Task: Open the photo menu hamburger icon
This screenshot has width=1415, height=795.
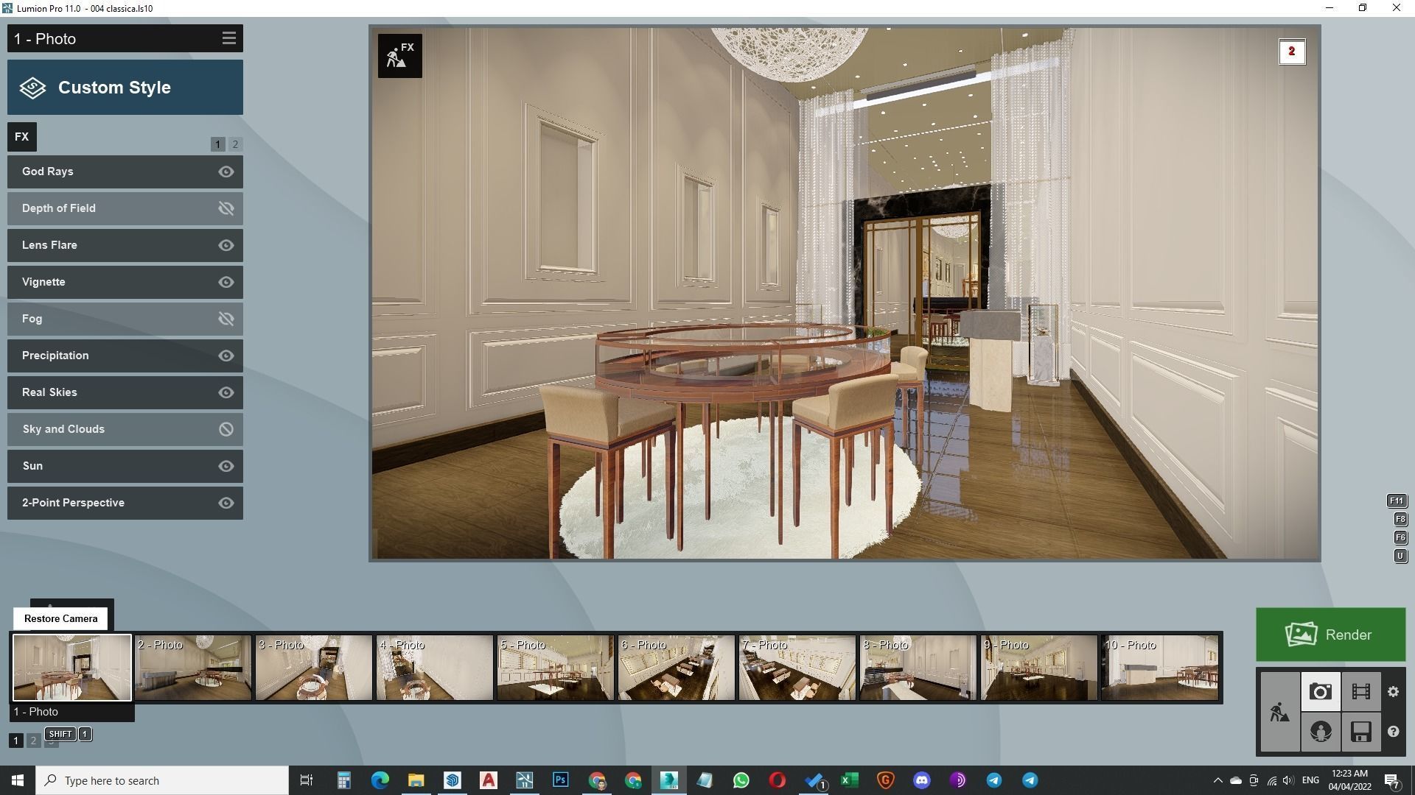Action: pyautogui.click(x=228, y=38)
